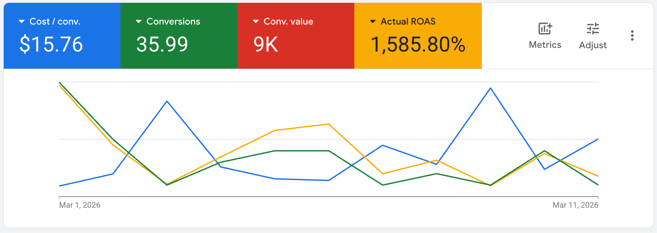
Task: Click the Mar 11, 2026 axis label
Action: (x=575, y=205)
